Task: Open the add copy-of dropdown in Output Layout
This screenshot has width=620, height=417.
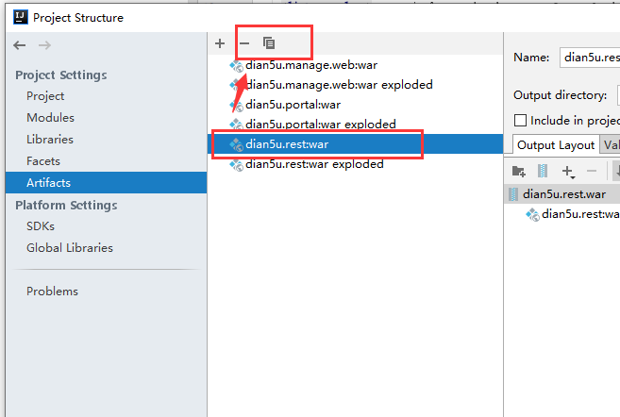Action: click(568, 171)
